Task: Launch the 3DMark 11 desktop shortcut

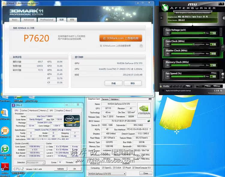Action: pos(5,131)
